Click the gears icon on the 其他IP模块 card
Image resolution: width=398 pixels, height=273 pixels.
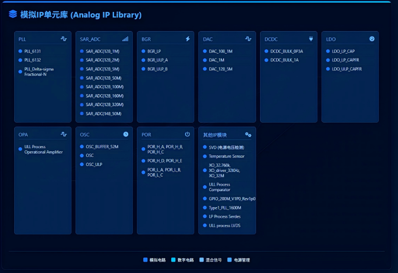click(x=248, y=134)
